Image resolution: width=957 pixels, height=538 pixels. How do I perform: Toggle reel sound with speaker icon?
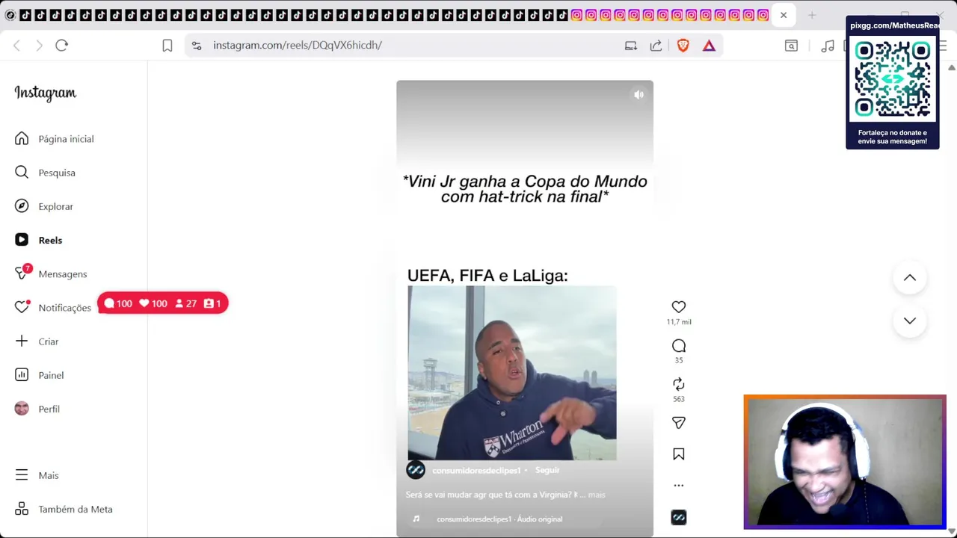pos(638,95)
